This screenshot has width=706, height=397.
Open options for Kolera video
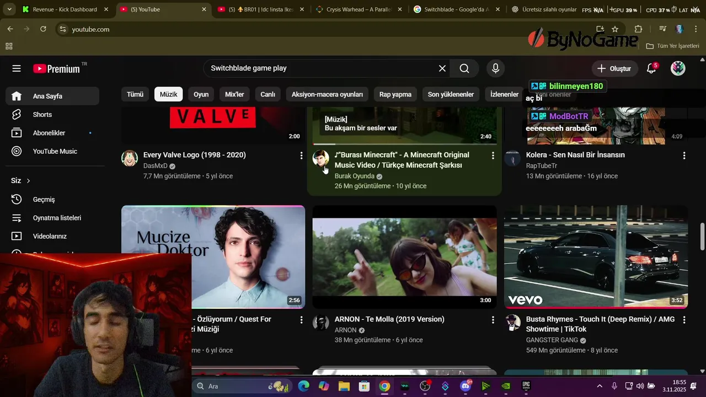(684, 156)
